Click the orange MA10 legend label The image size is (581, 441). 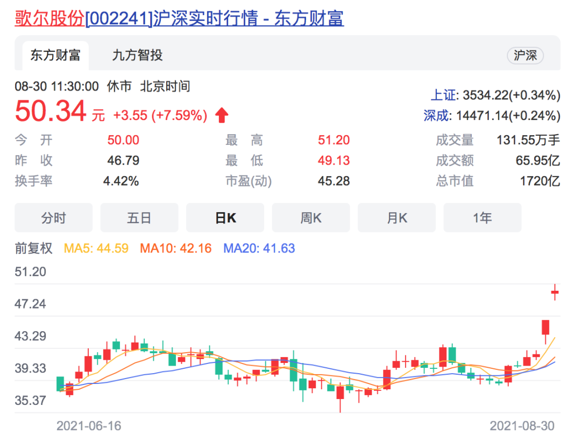pyautogui.click(x=176, y=248)
